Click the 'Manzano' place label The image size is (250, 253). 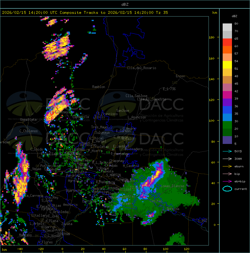pyautogui.click(x=25, y=235)
